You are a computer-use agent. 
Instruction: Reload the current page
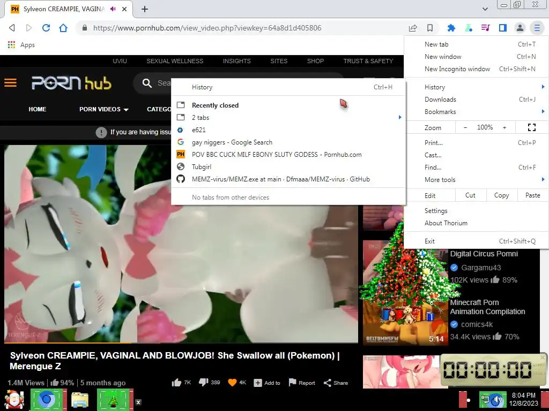click(46, 28)
